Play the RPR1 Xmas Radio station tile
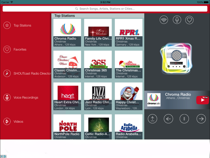 (x=129, y=33)
